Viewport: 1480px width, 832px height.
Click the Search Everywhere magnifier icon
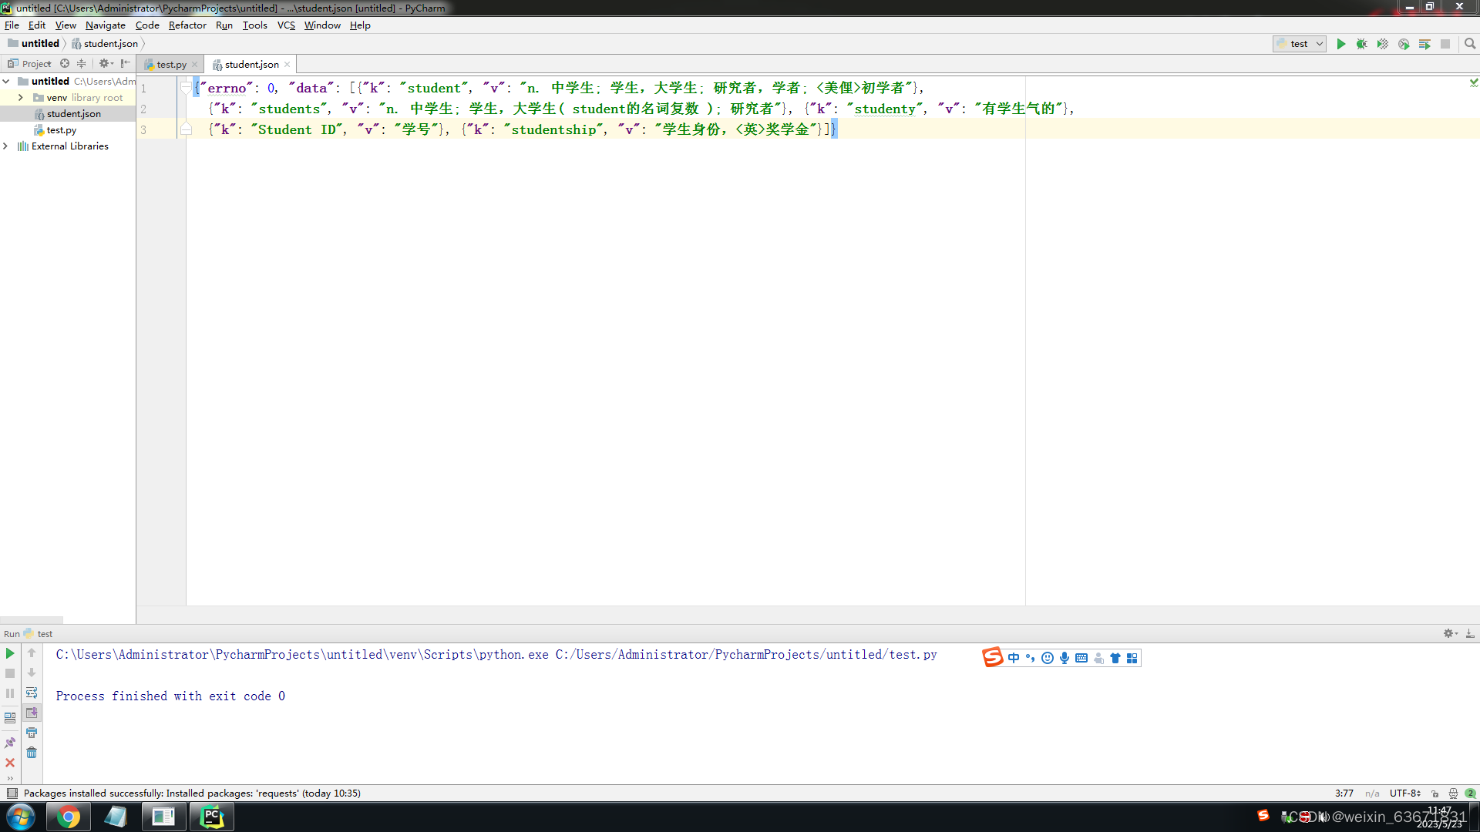[1470, 44]
